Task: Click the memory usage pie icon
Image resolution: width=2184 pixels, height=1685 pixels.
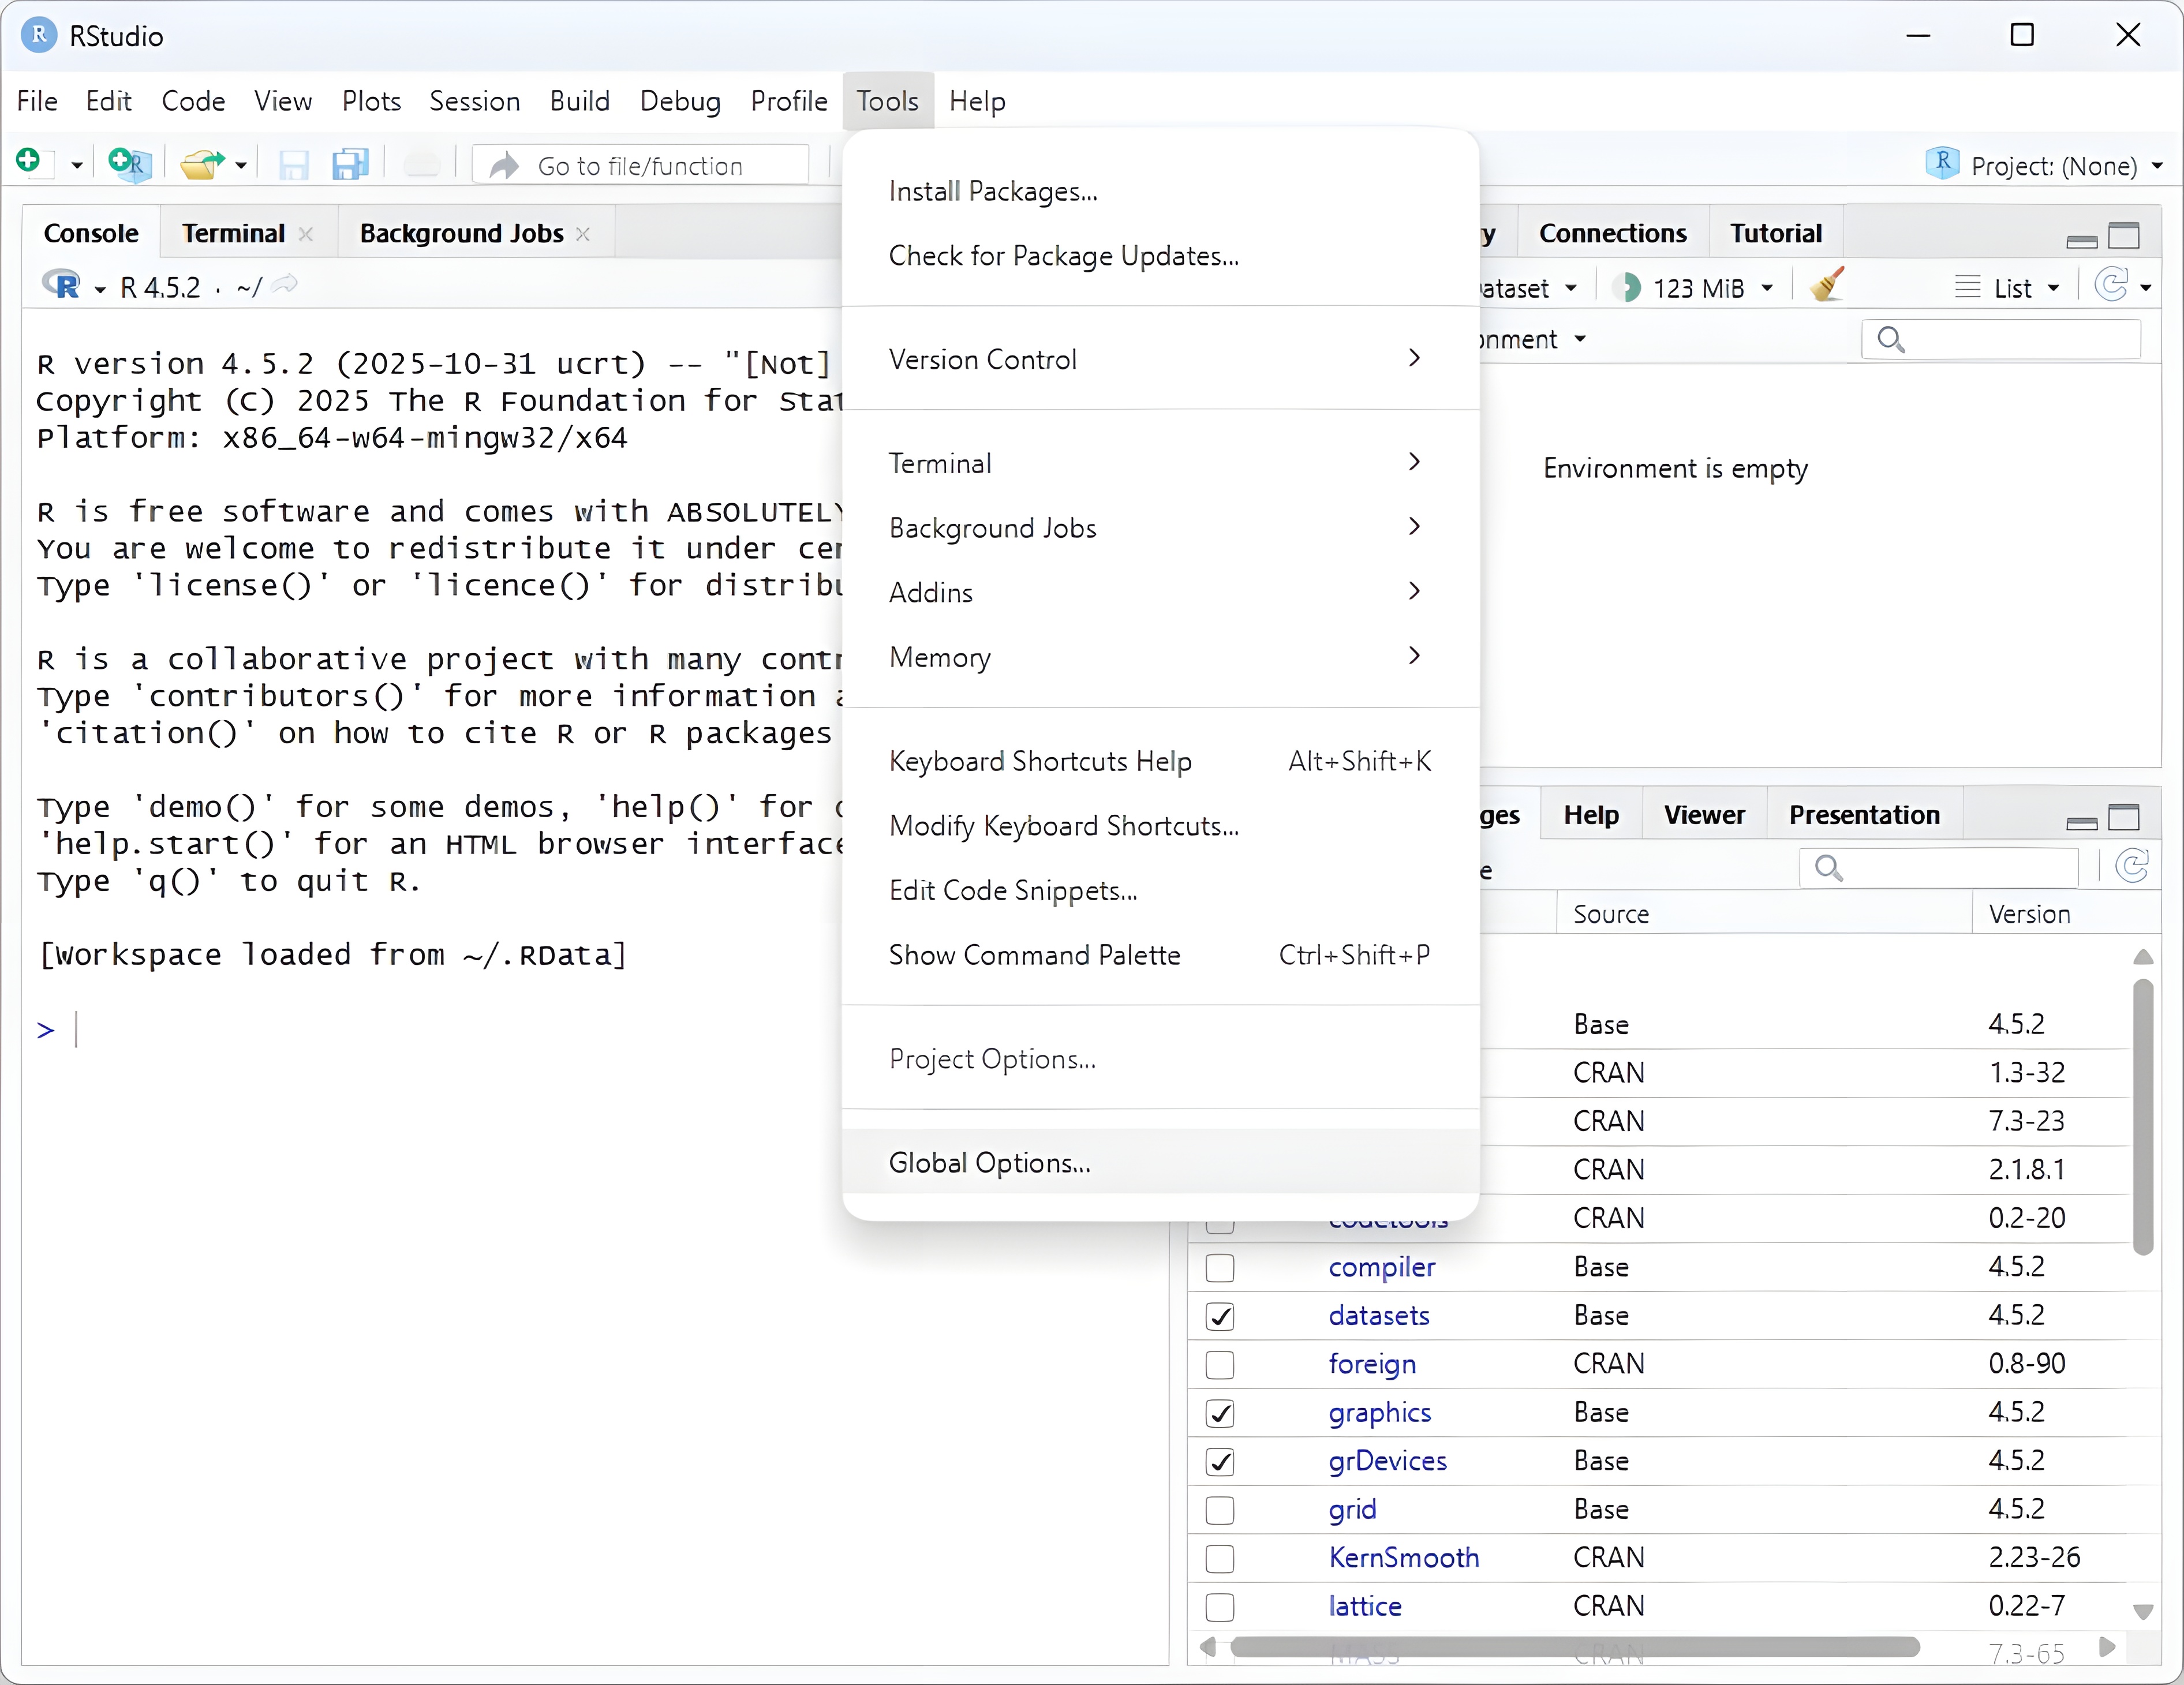Action: pos(1627,288)
